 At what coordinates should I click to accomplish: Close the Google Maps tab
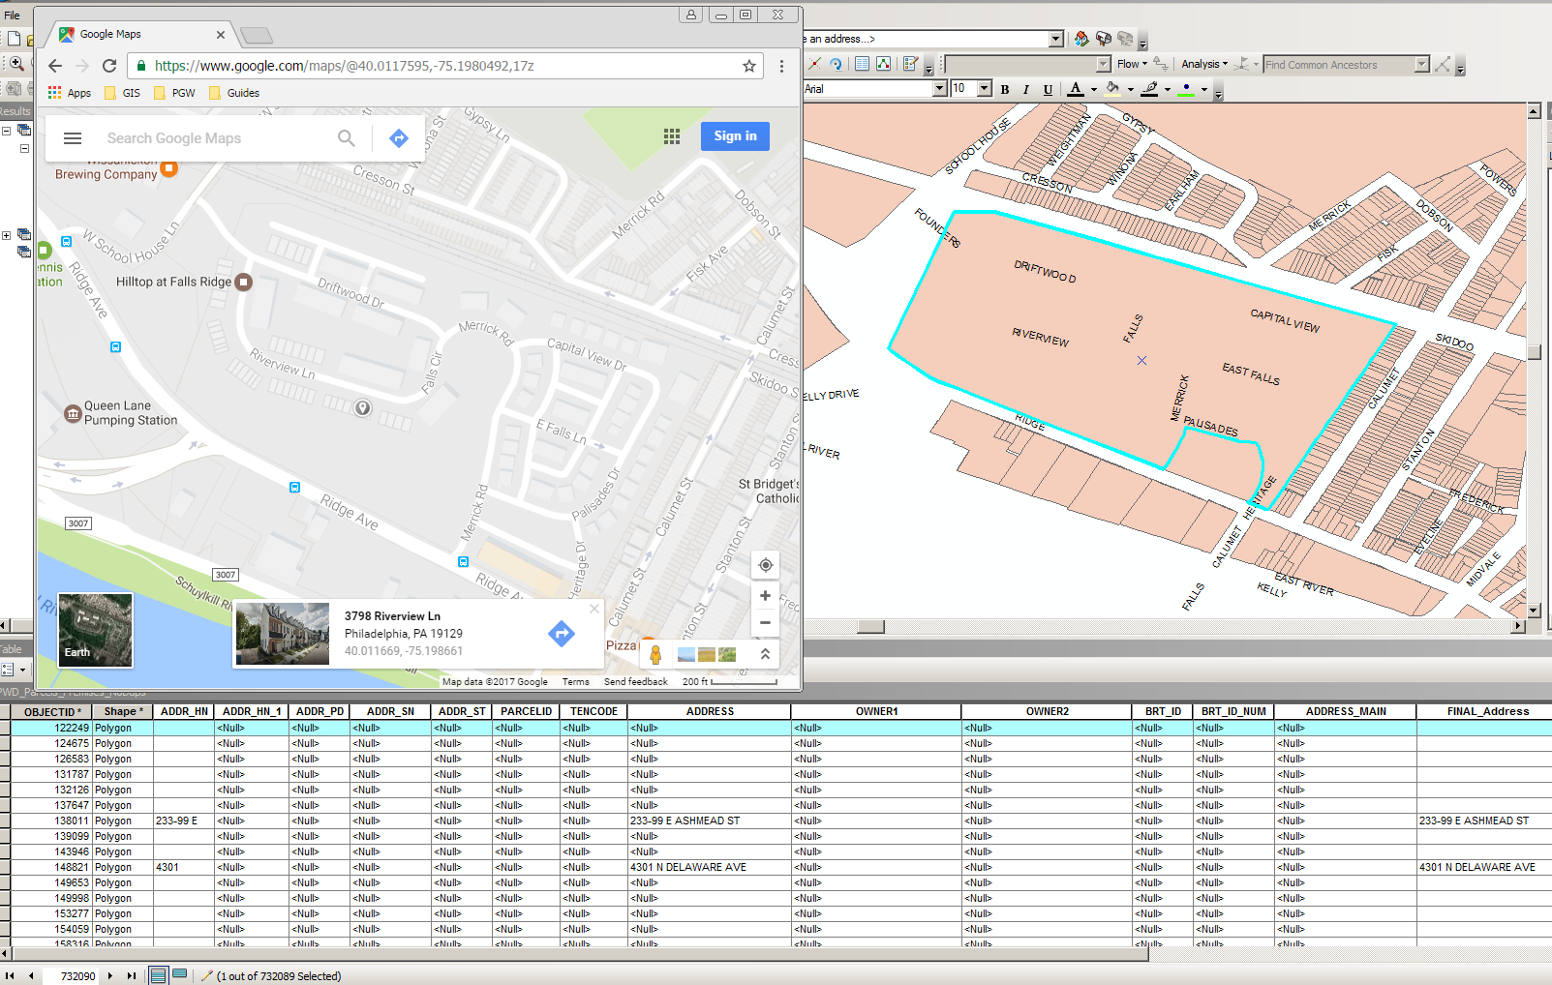pos(221,35)
